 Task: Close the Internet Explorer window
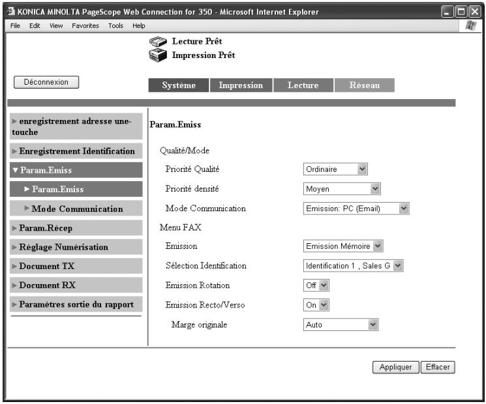click(474, 12)
